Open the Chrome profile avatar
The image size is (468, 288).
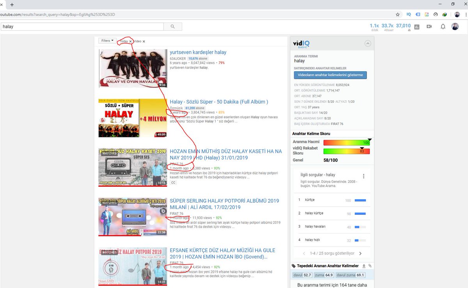[457, 14]
